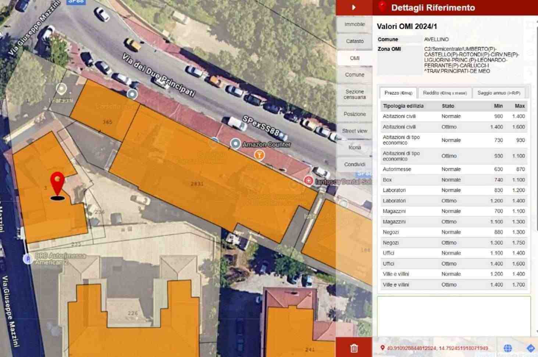Switch to the Catasto side tab
The image size is (538, 357).
click(354, 41)
